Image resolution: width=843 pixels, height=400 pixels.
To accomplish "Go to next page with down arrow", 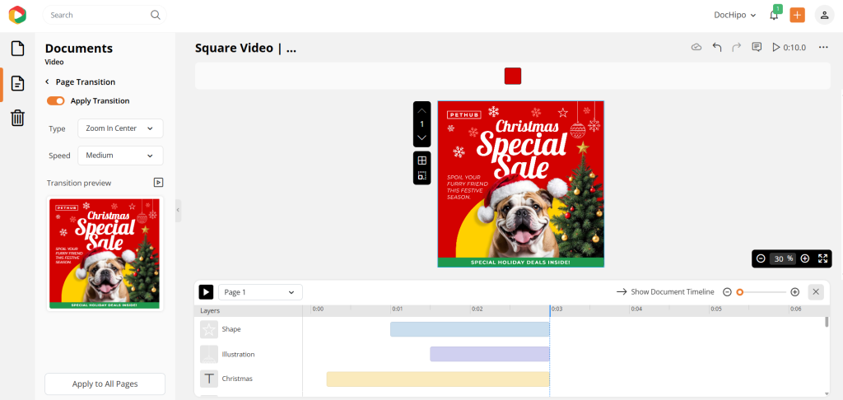I will pyautogui.click(x=422, y=137).
